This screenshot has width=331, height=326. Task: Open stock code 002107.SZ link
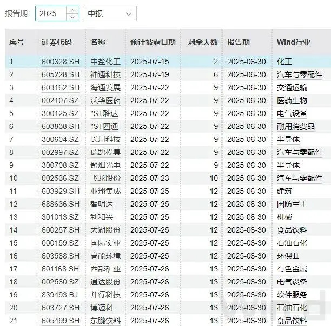tap(60, 101)
